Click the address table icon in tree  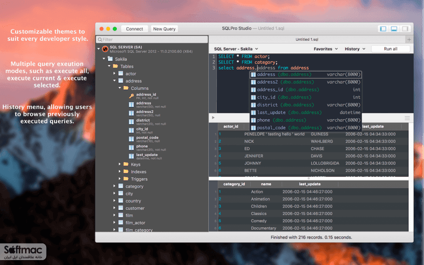(x=121, y=81)
